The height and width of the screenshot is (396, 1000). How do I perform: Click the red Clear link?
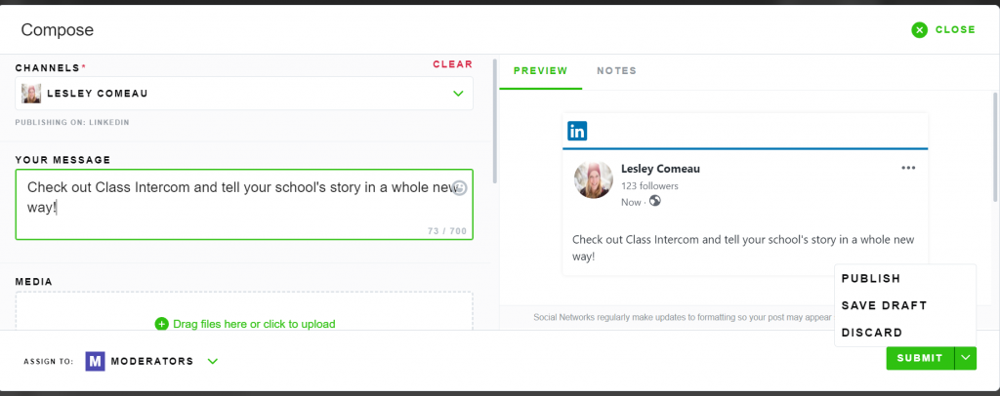(x=453, y=64)
